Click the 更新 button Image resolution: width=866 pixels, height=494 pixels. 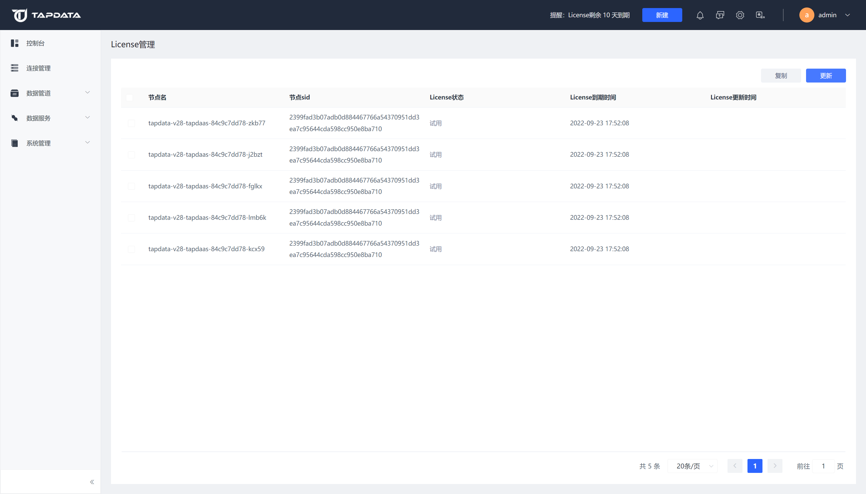coord(826,76)
